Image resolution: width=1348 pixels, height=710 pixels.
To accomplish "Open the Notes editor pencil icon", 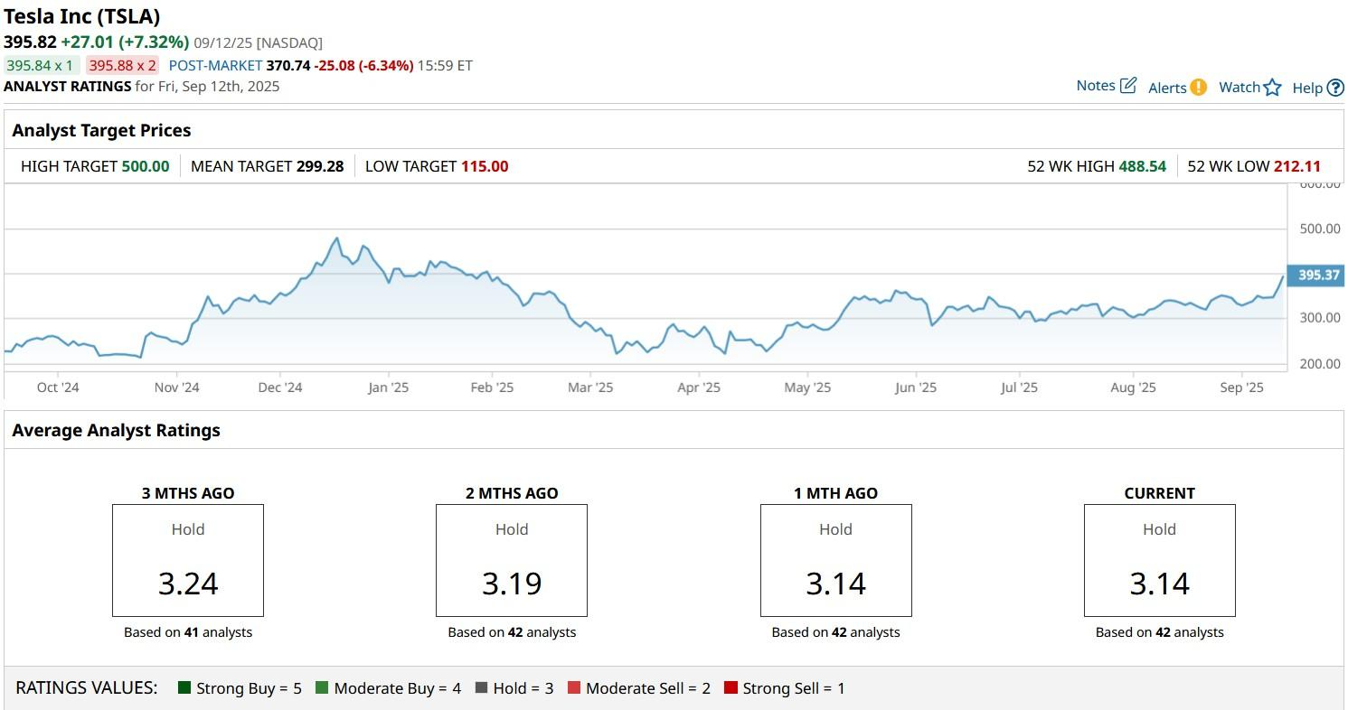I will click(x=1127, y=84).
